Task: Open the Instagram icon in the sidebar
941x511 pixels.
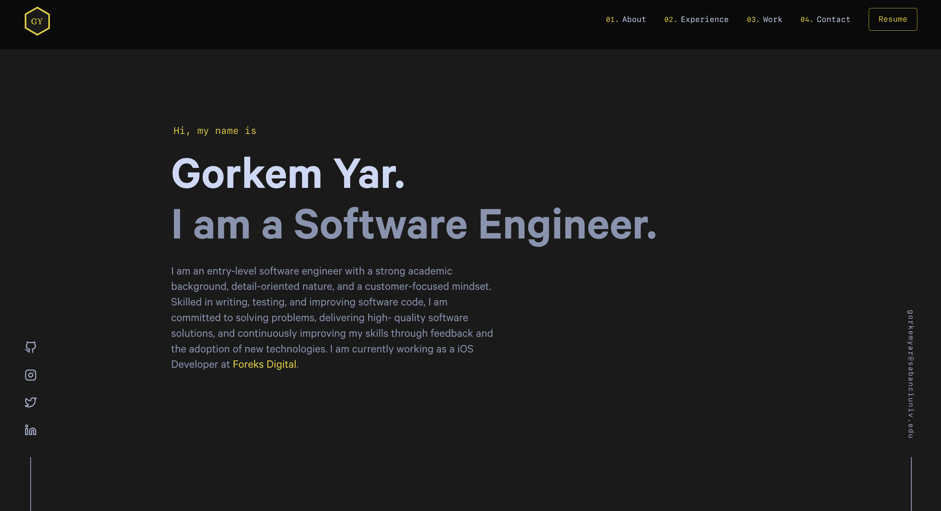Action: [31, 375]
